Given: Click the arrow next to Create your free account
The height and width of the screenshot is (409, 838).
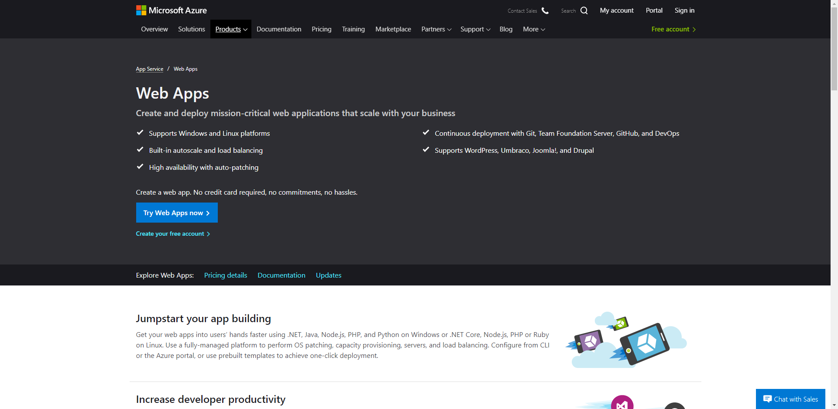Looking at the screenshot, I should point(209,234).
